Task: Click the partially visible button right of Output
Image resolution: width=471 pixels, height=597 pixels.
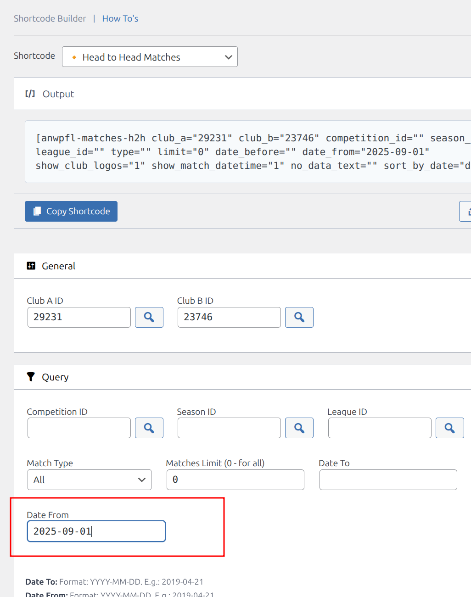Action: point(465,212)
